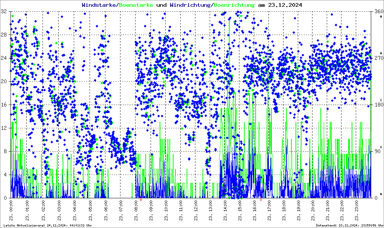The width and height of the screenshot is (384, 228).
Task: Click the wind speed axis value 20
Action: [x=4, y=82]
